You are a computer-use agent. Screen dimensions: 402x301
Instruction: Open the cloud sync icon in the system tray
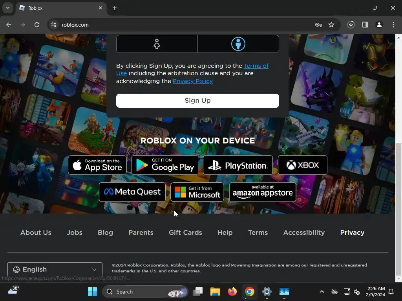pos(334,292)
